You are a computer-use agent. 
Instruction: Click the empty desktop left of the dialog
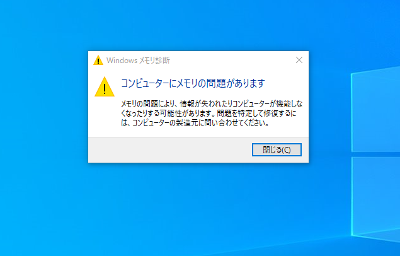(x=43, y=107)
